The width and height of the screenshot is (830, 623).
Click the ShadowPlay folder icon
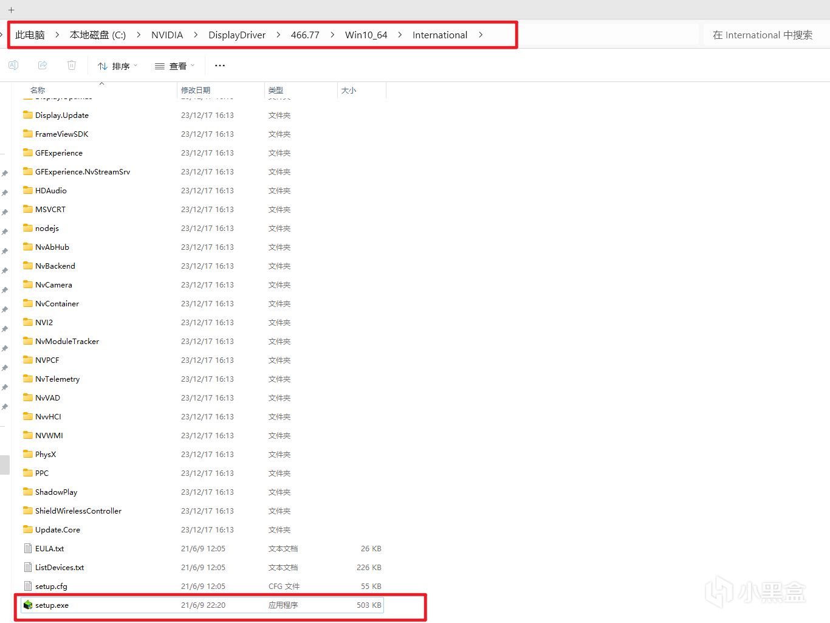point(28,492)
